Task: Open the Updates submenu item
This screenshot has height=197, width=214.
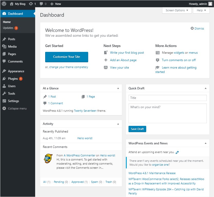Action: [10, 28]
